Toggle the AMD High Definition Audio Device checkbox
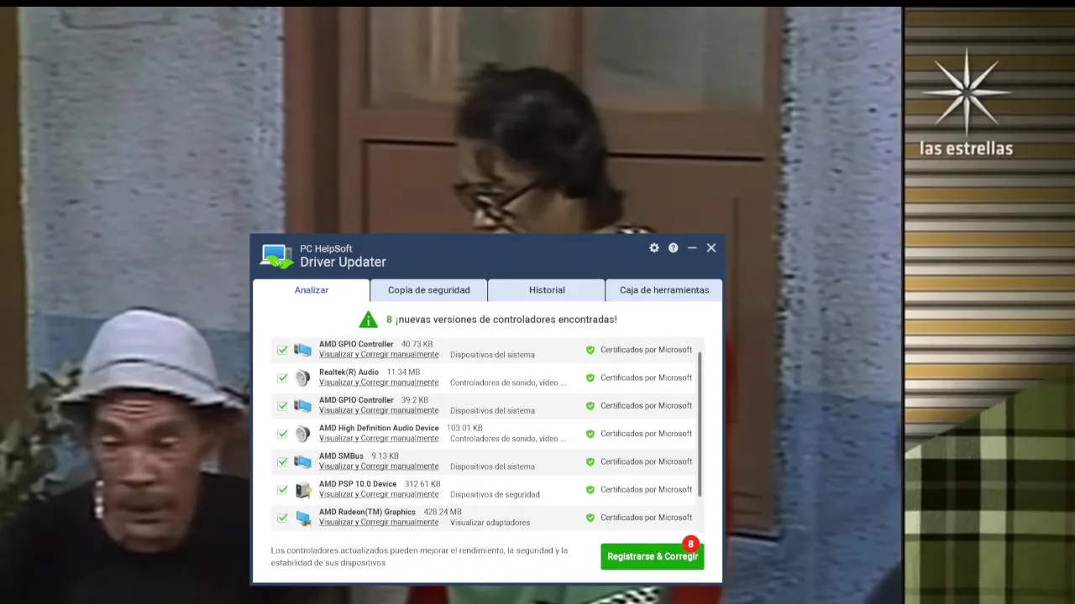 click(x=282, y=434)
